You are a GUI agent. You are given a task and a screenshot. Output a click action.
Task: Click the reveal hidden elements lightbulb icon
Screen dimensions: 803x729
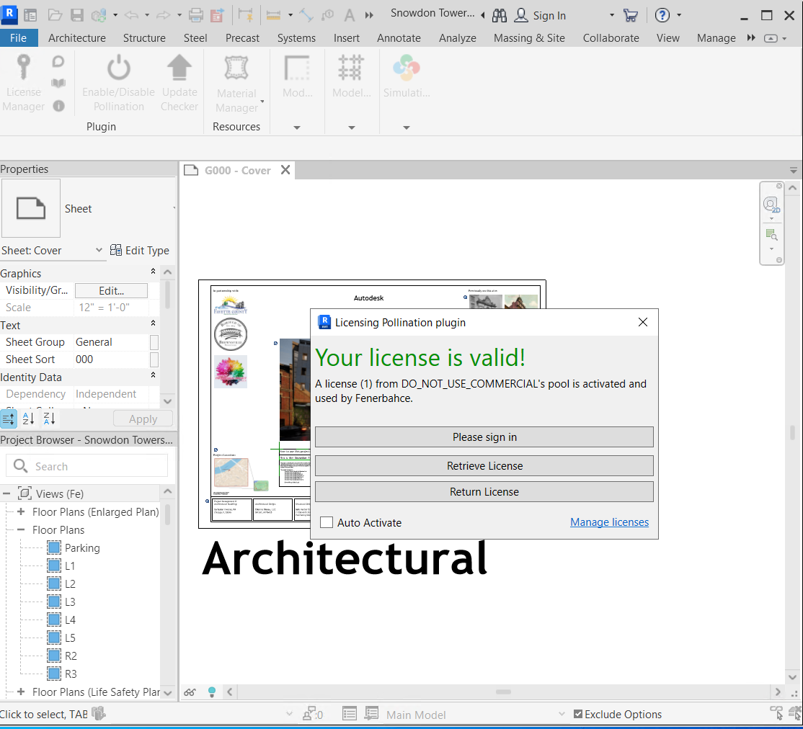pyautogui.click(x=211, y=692)
